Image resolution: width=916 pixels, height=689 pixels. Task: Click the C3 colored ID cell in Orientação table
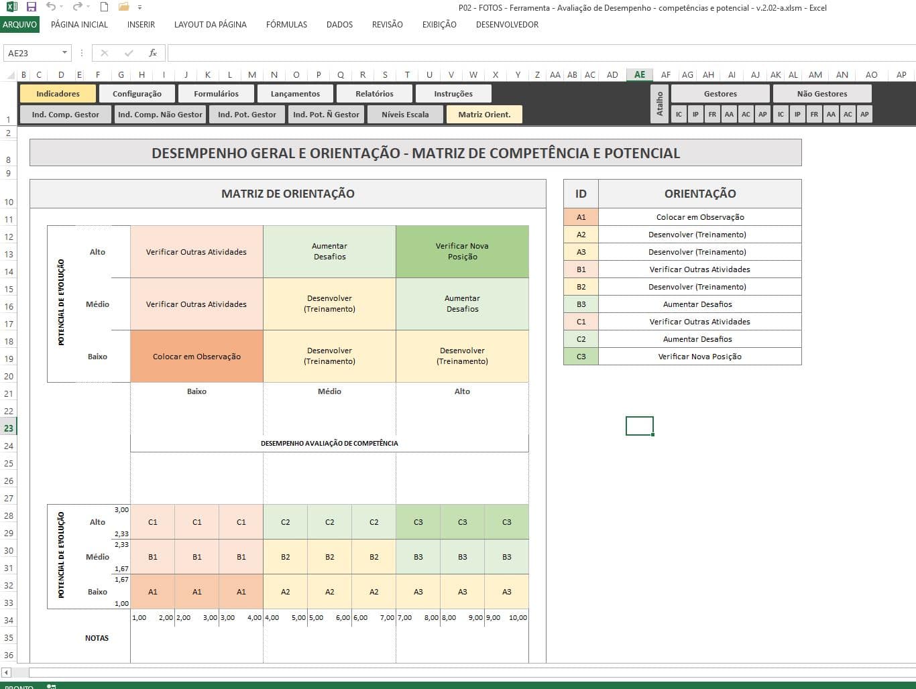(x=581, y=357)
